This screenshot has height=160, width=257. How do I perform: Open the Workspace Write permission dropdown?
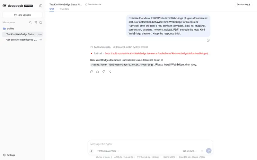(108, 151)
